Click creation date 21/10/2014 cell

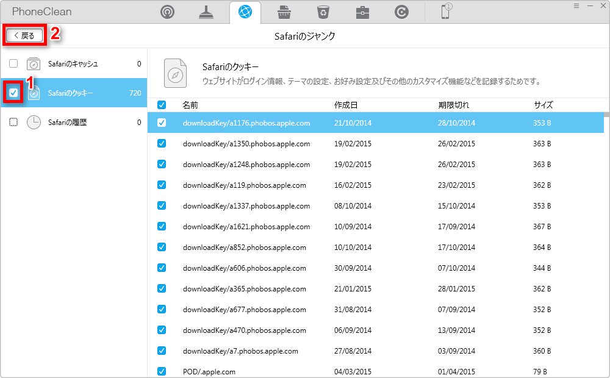coord(353,123)
